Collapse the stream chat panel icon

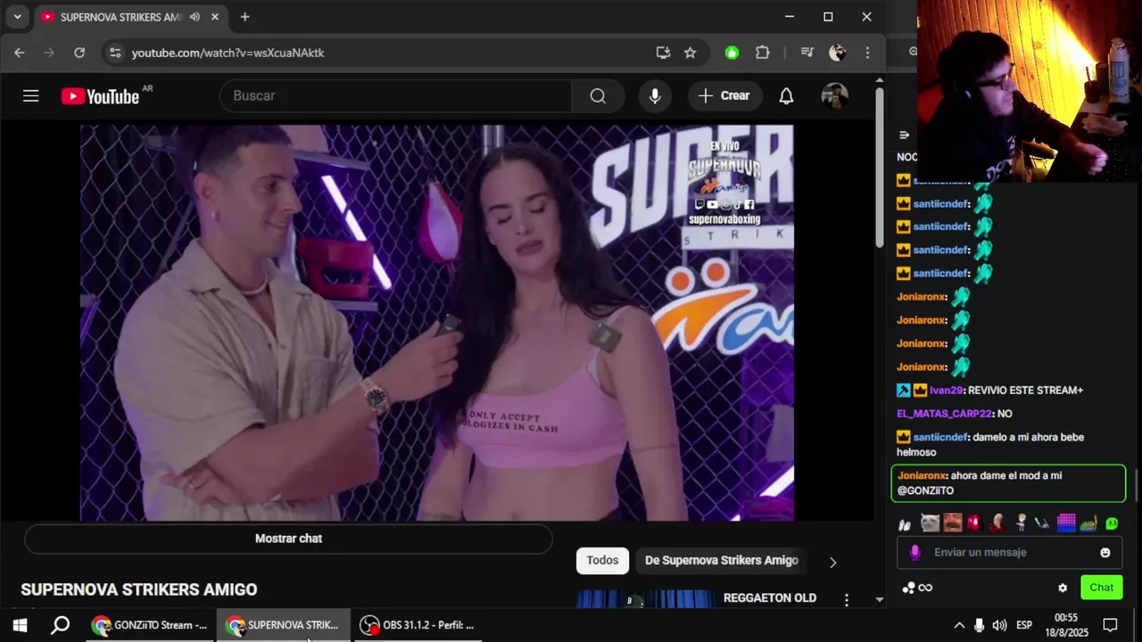pyautogui.click(x=904, y=135)
